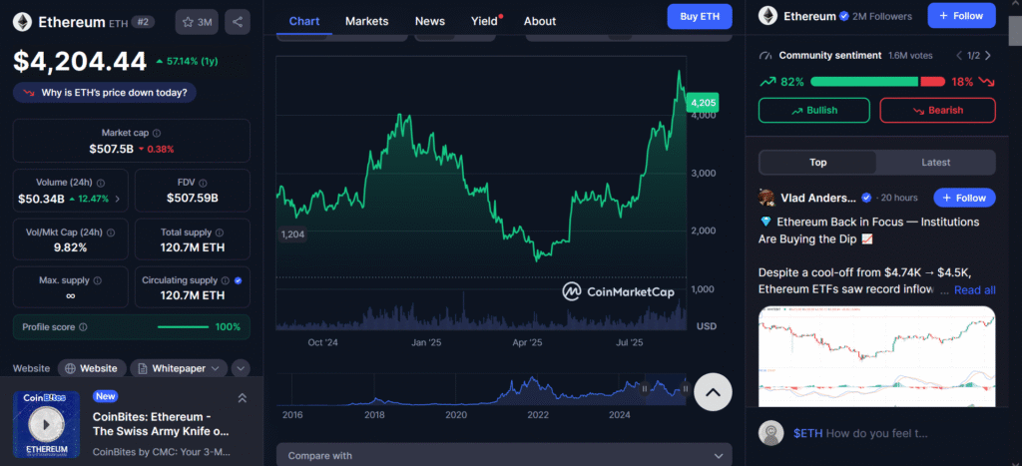Click the Profile score info icon
1022x466 pixels.
(x=83, y=327)
